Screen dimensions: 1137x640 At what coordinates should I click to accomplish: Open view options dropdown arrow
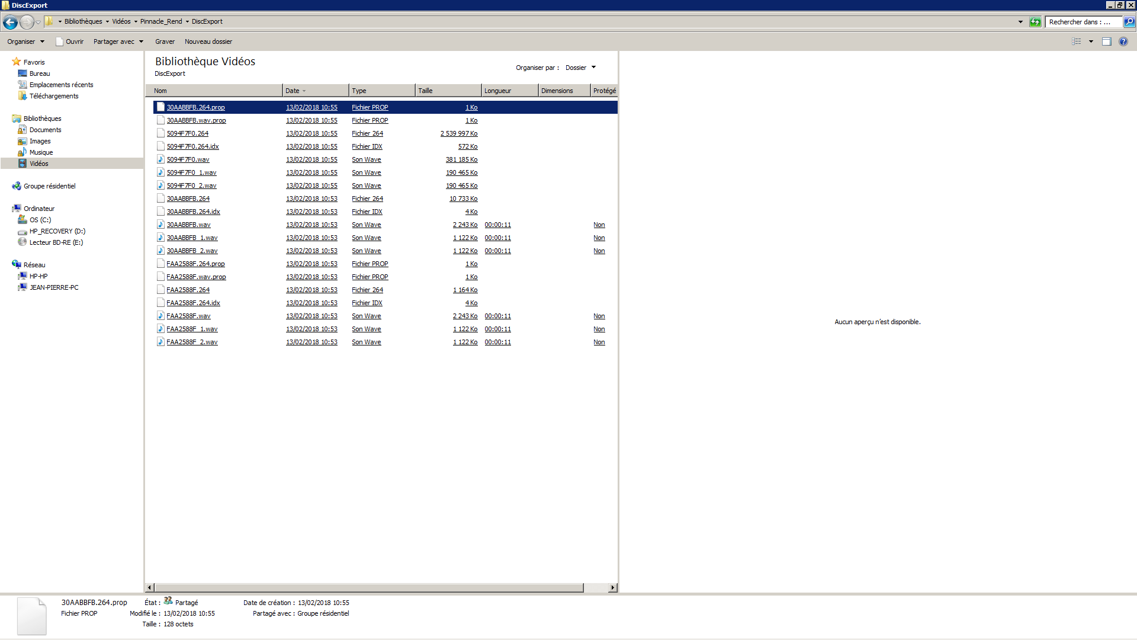pyautogui.click(x=1091, y=41)
